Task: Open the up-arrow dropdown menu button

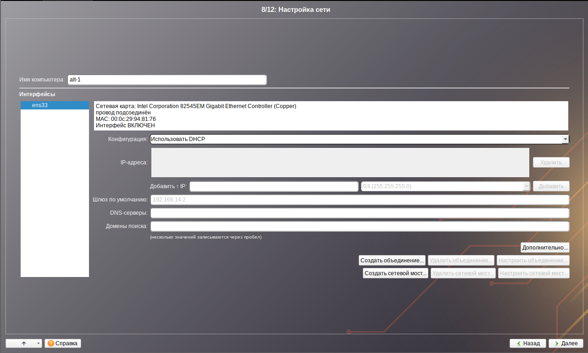Action: (x=24, y=343)
